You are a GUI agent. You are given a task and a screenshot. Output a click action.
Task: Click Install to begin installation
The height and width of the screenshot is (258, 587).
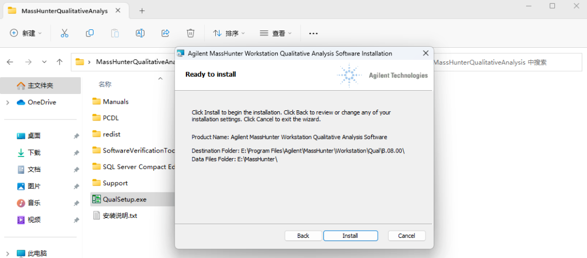[351, 236]
